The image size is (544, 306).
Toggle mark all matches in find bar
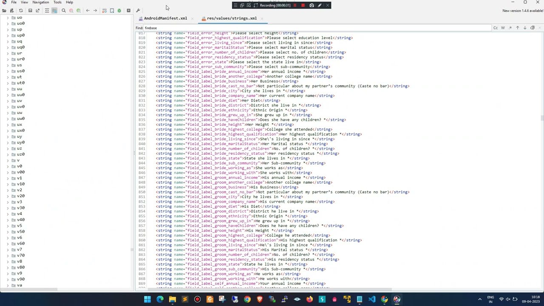(x=532, y=28)
